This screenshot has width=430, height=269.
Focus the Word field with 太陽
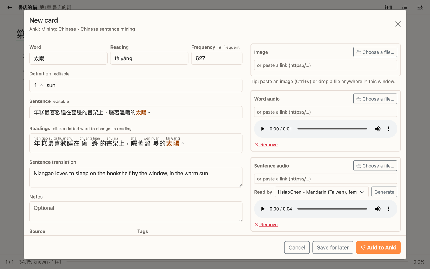[x=68, y=58]
